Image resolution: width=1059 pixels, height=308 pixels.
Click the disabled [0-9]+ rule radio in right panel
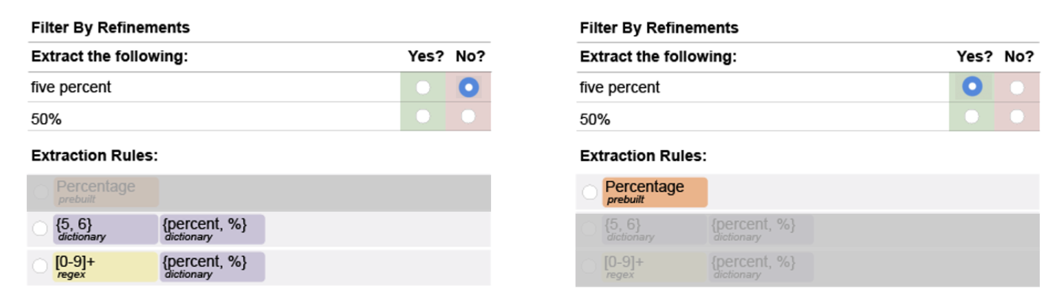(x=589, y=266)
